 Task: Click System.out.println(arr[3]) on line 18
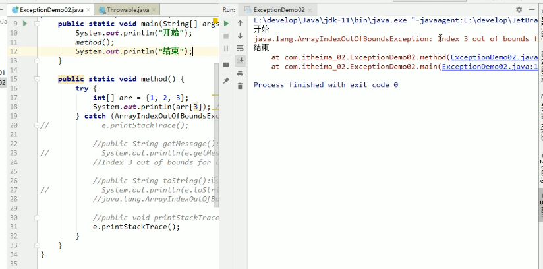coord(152,107)
